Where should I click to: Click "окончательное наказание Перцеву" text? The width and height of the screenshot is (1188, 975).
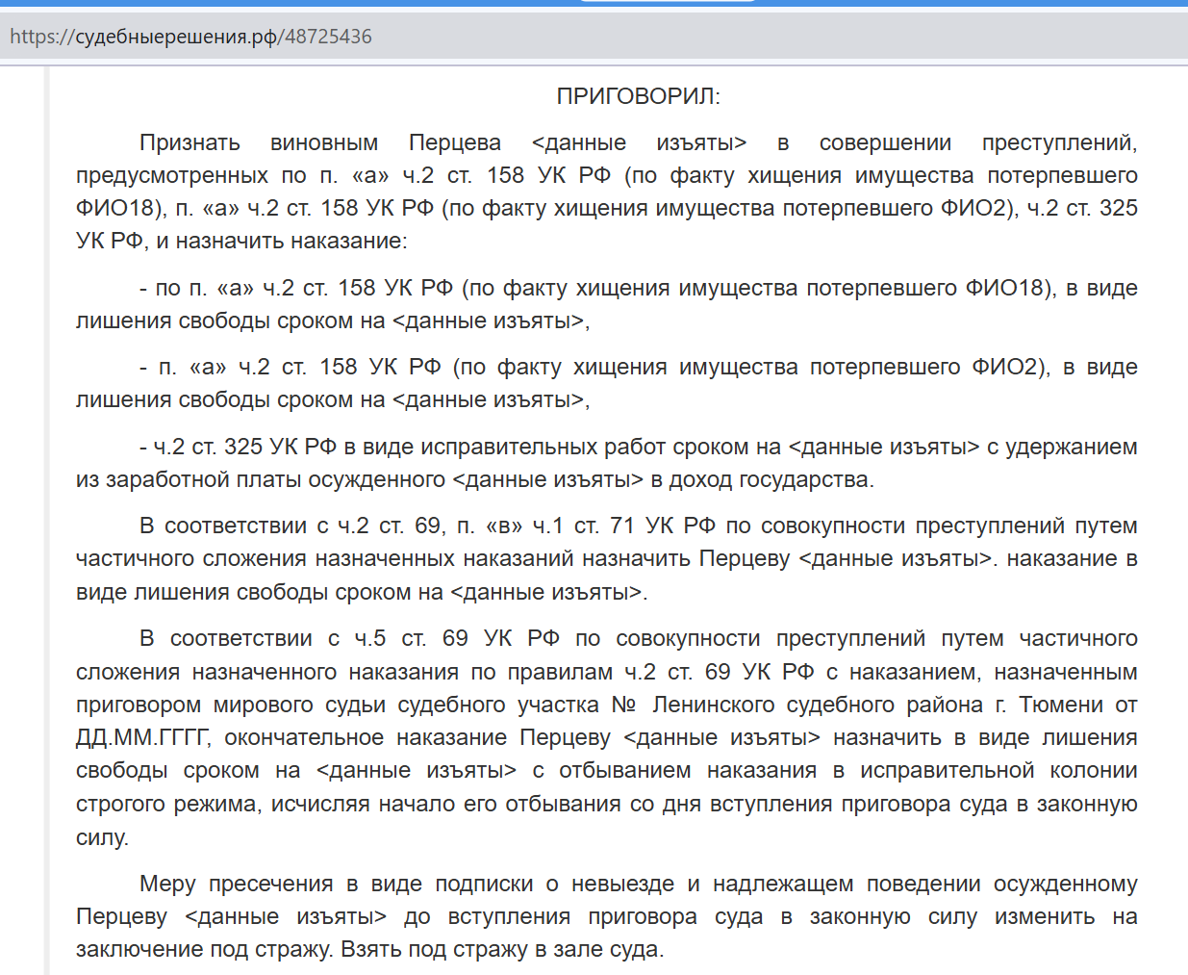417,738
